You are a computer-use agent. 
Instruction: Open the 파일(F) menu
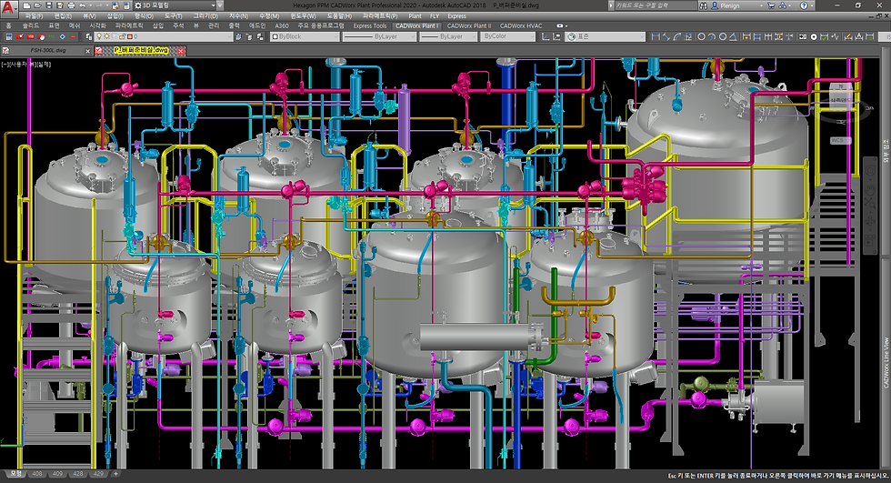point(34,16)
